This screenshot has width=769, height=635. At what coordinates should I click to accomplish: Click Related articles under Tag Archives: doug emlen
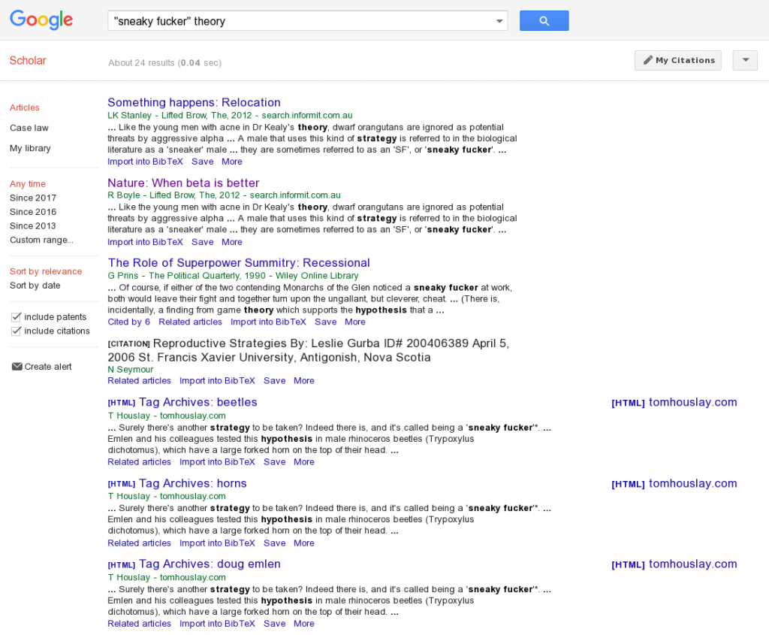139,624
